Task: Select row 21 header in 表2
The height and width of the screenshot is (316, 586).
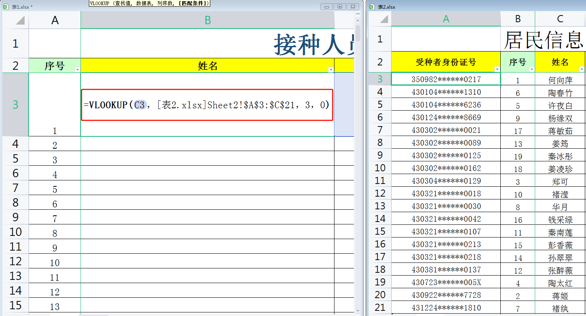Action: click(x=380, y=307)
